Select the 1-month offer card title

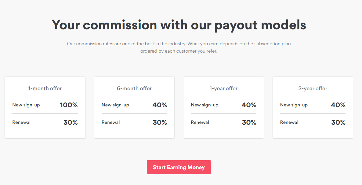[45, 88]
